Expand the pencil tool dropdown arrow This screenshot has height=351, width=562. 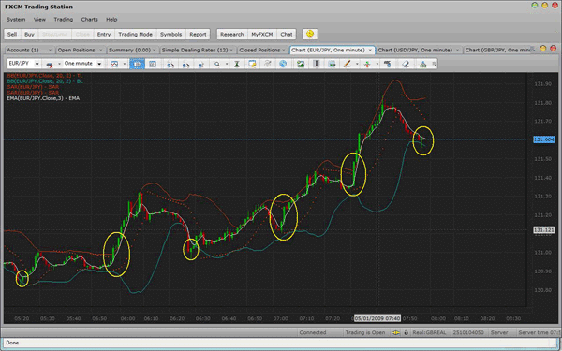[357, 64]
